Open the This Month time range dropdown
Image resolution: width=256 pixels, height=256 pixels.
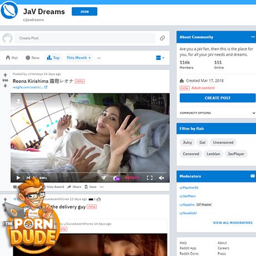pos(78,58)
